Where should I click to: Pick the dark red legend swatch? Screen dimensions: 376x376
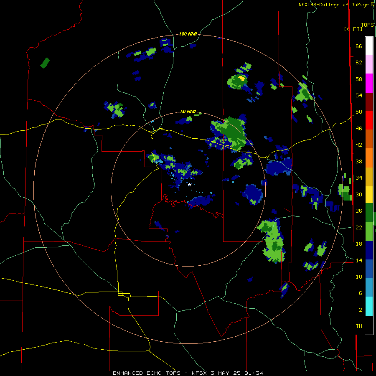click(369, 102)
